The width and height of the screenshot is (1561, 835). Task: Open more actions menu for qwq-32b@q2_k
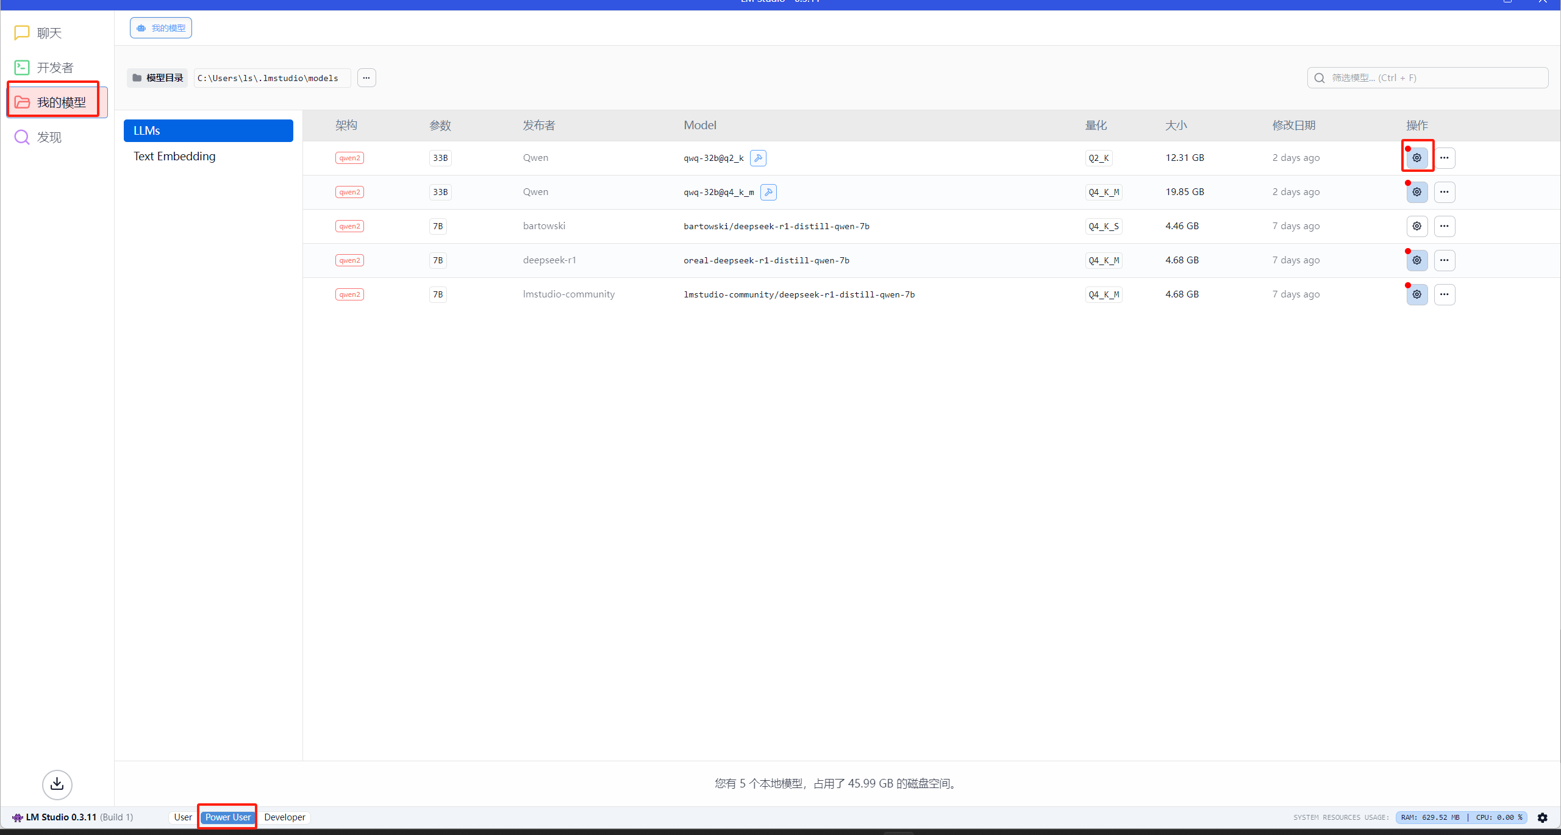(1445, 158)
